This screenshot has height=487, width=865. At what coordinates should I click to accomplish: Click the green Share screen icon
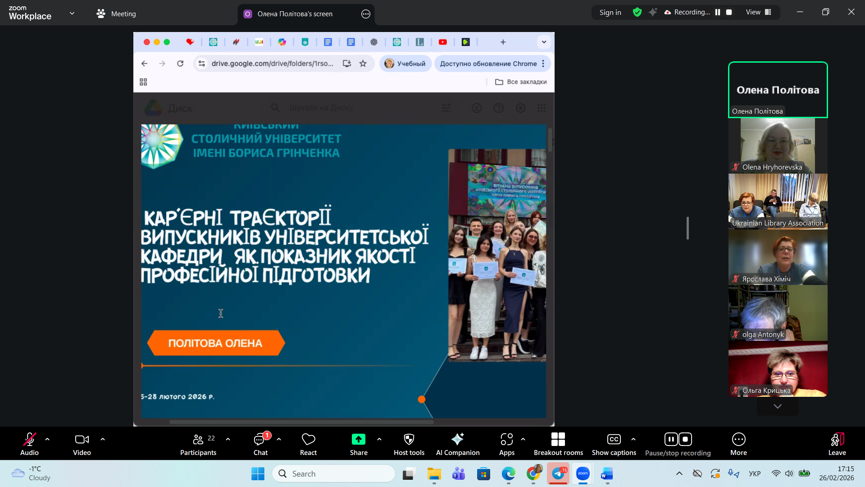pos(358,439)
